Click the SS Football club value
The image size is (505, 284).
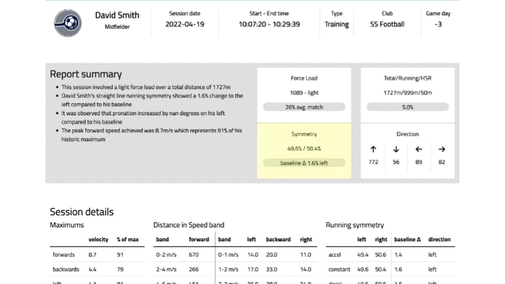(387, 24)
